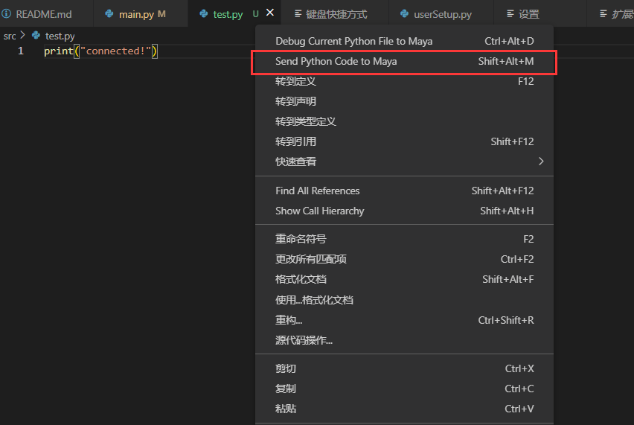Choose Show Call Hierarchy
Screen dimensions: 634x425
click(404, 211)
